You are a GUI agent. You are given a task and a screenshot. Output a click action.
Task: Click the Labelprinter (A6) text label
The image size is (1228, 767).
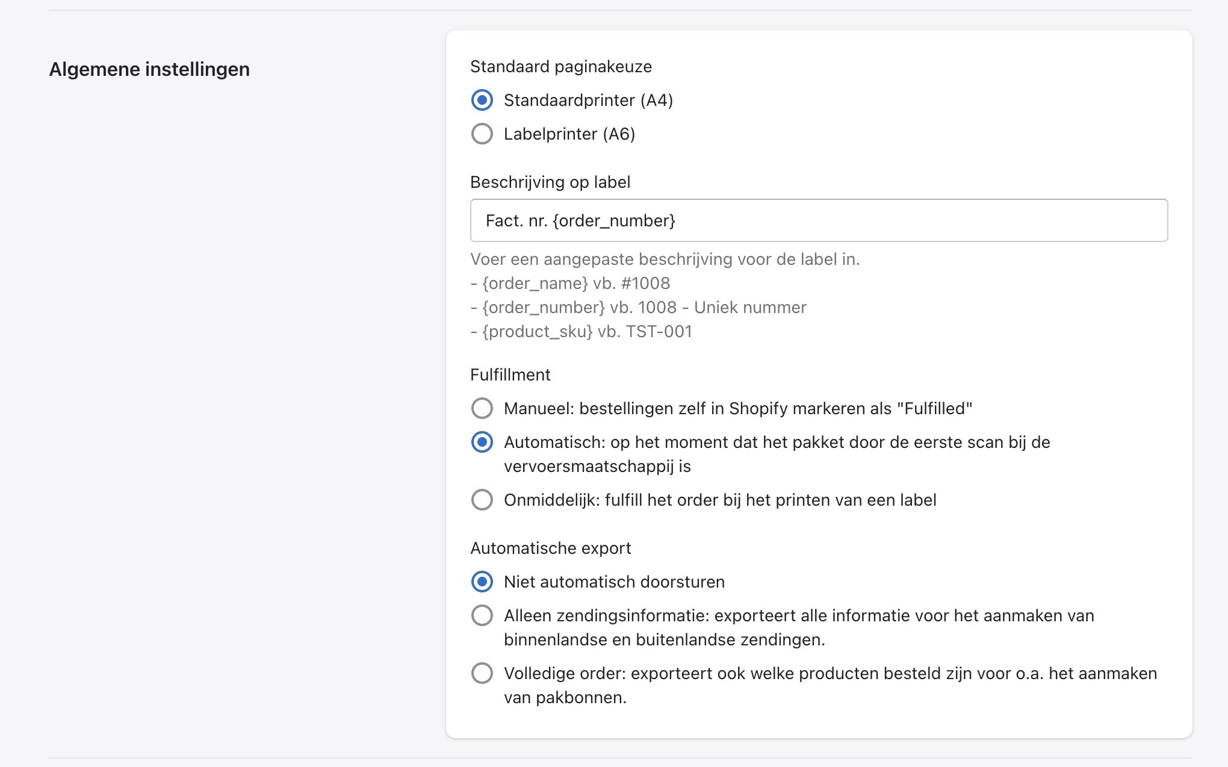[x=569, y=134]
